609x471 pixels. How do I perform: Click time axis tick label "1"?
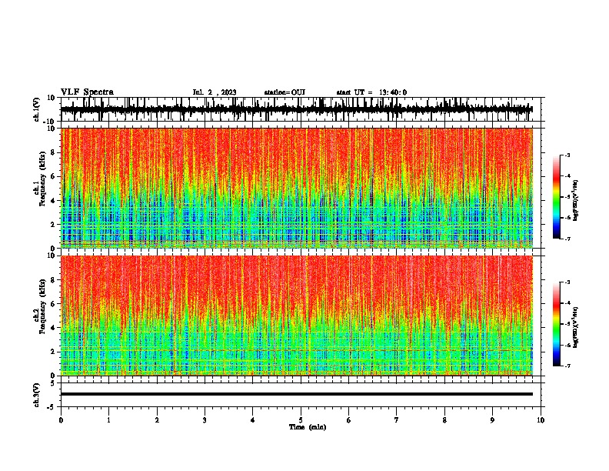108,420
